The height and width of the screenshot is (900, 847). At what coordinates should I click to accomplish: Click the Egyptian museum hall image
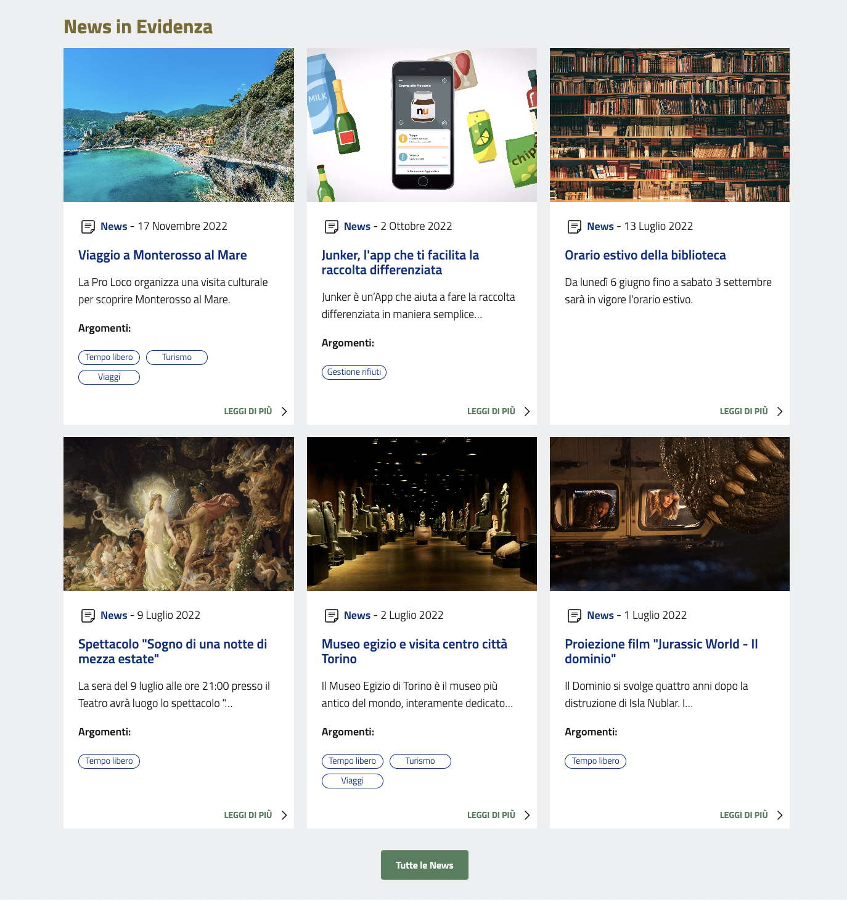pyautogui.click(x=422, y=514)
